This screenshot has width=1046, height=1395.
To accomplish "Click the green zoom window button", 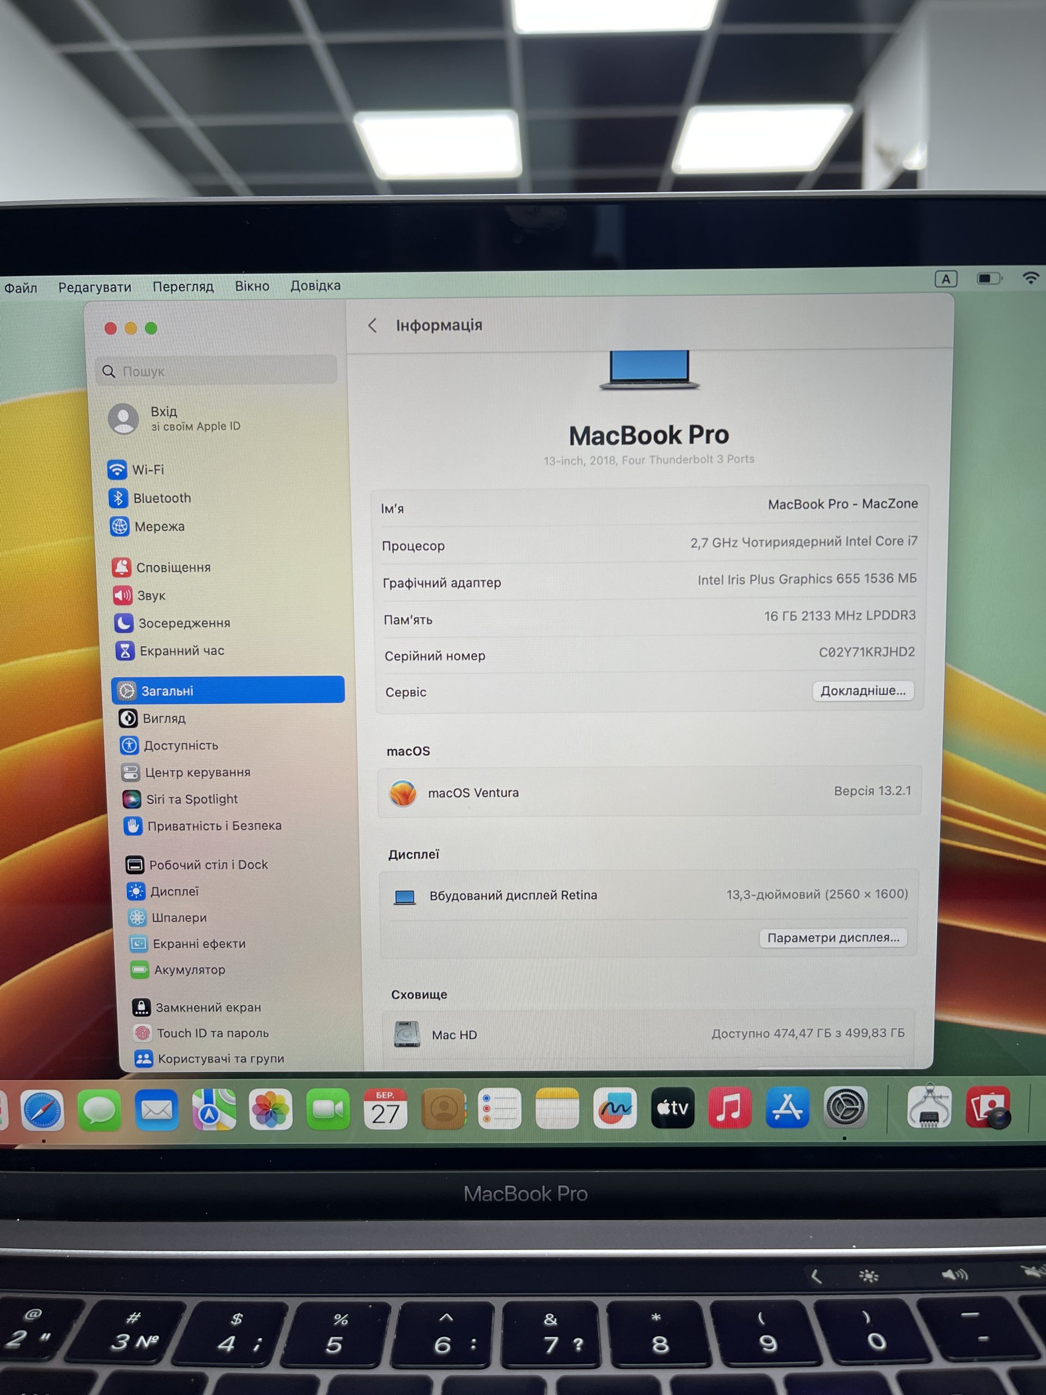I will point(151,328).
